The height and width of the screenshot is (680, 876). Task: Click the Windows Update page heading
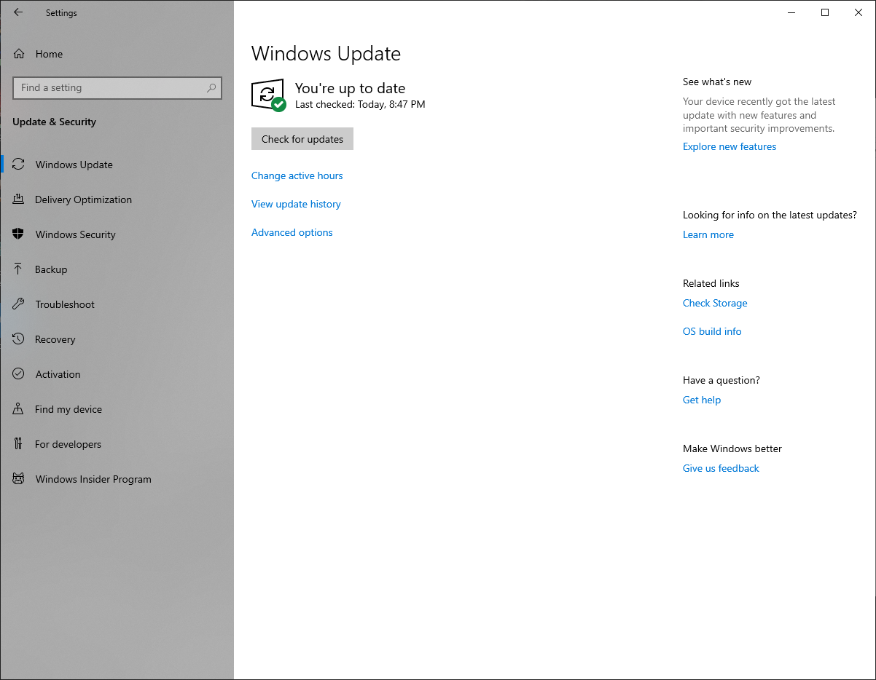[x=326, y=54]
